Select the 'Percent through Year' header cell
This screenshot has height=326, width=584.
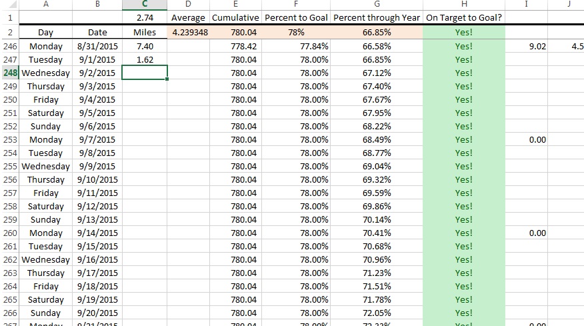coord(377,17)
